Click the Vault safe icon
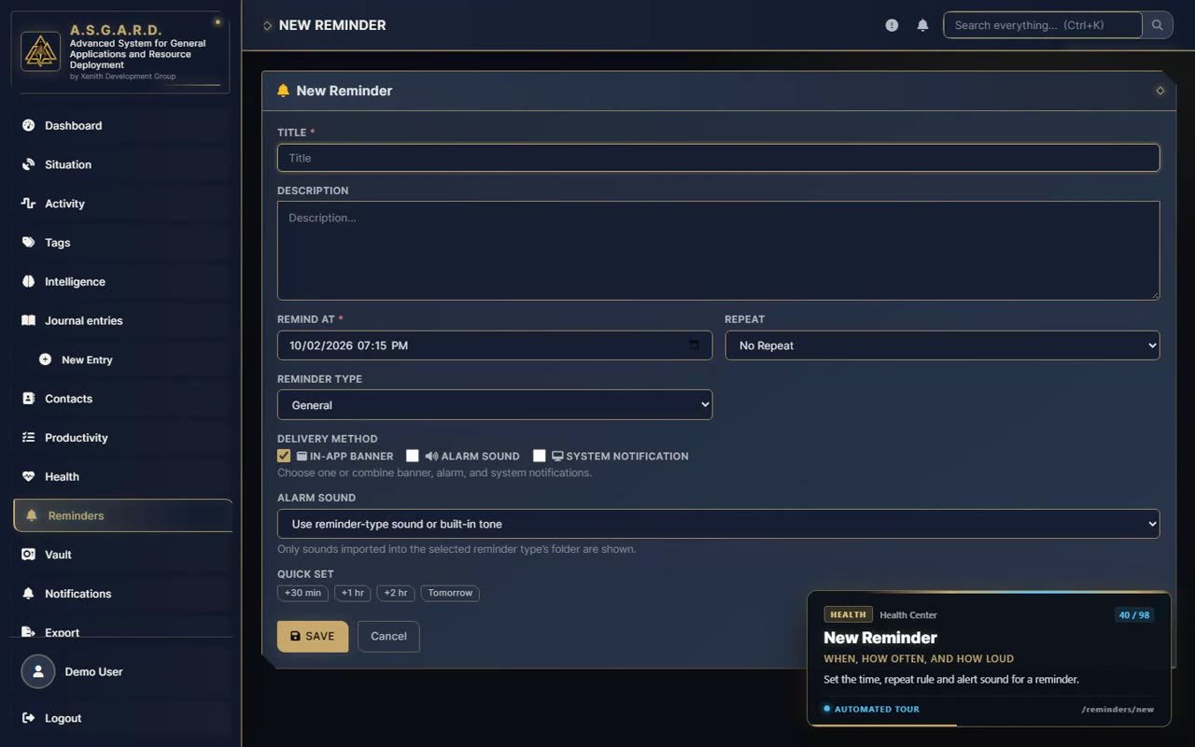Viewport: 1195px width, 747px height. point(28,555)
